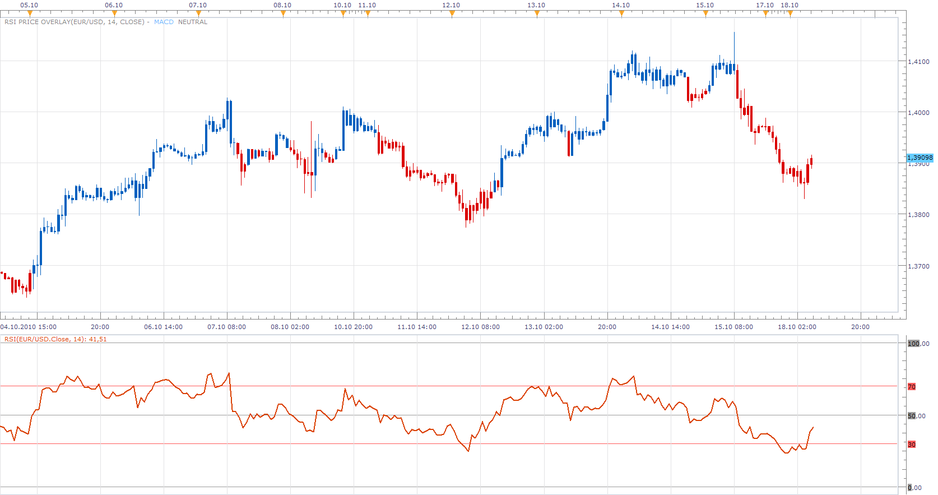Click the NEUTRAL signal label
938x495 pixels.
[193, 22]
